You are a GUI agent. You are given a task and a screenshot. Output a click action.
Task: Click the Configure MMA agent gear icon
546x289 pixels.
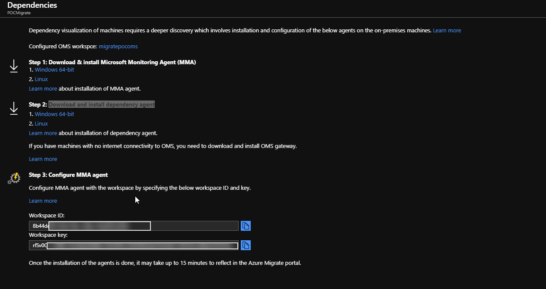click(x=13, y=178)
